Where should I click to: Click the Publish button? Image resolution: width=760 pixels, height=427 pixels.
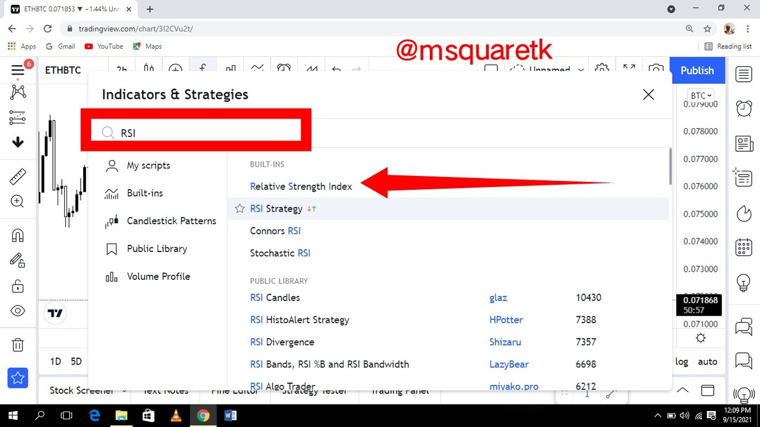click(x=697, y=70)
